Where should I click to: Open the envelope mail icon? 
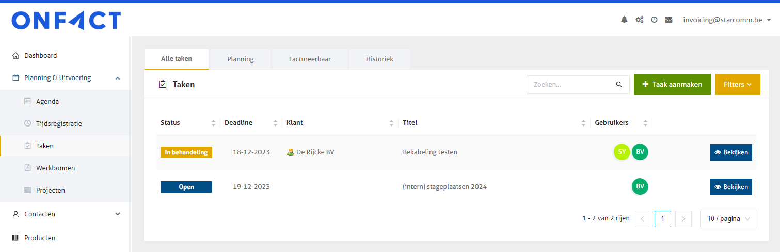pos(668,20)
